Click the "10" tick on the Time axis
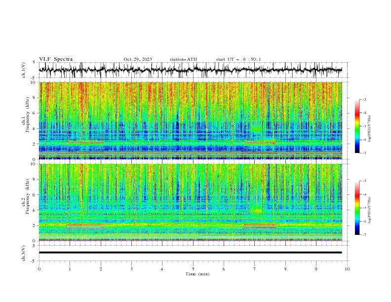The height and width of the screenshot is (302, 391). coord(347,269)
